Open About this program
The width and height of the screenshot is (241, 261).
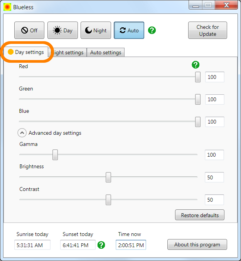pyautogui.click(x=197, y=244)
